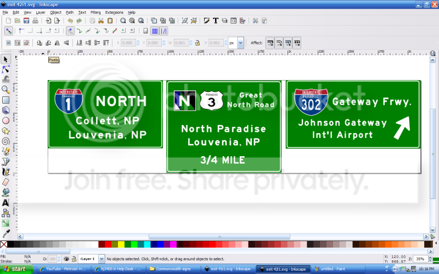Viewport: 439px width, 274px height.
Task: Toggle the width/height lock icon
Action: click(198, 43)
